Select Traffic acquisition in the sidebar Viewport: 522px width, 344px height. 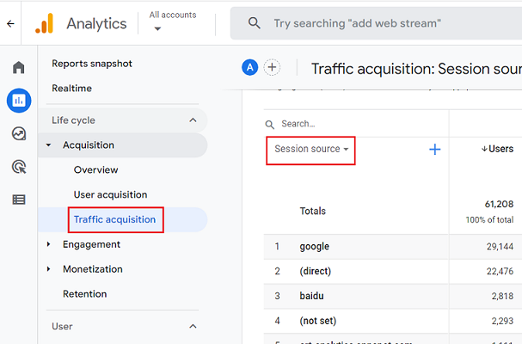(x=114, y=219)
